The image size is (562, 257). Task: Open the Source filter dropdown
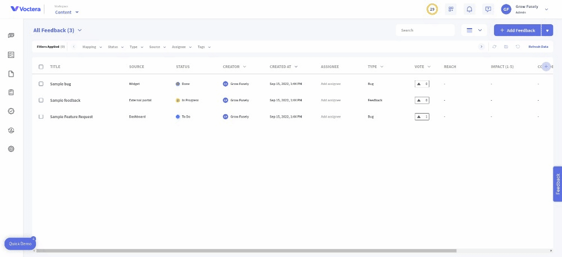[x=158, y=47]
